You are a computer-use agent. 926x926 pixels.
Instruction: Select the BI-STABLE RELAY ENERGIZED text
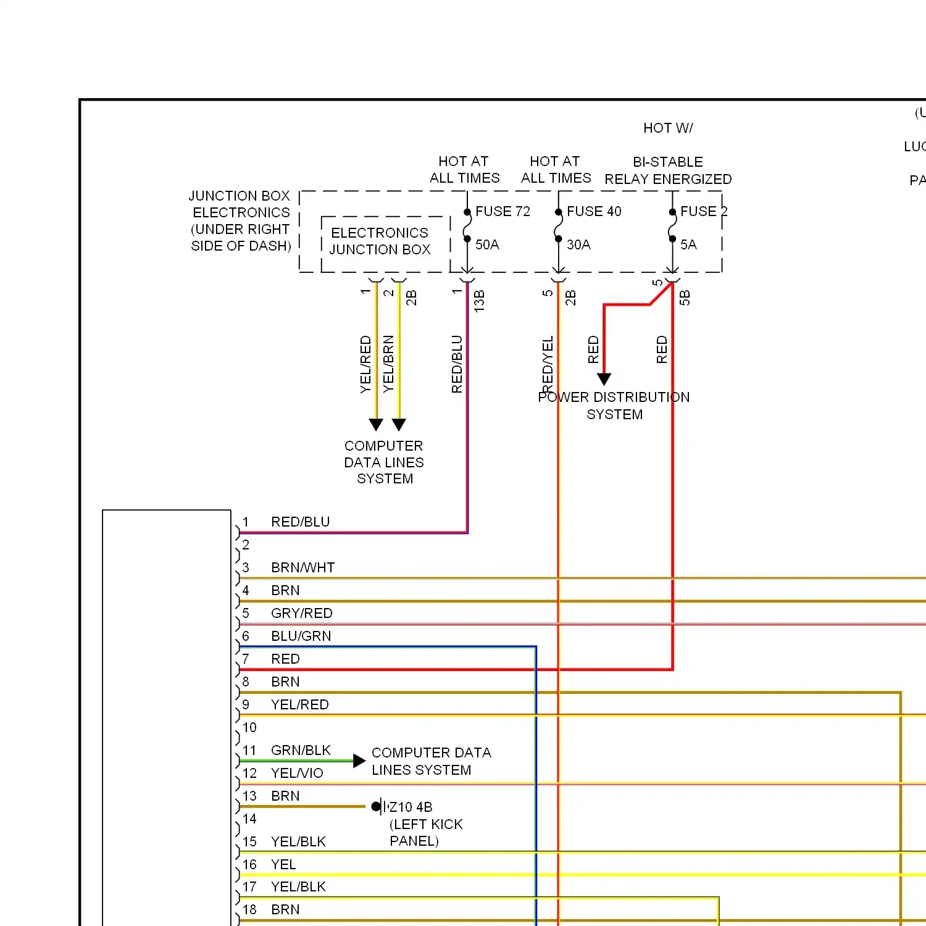[x=668, y=170]
